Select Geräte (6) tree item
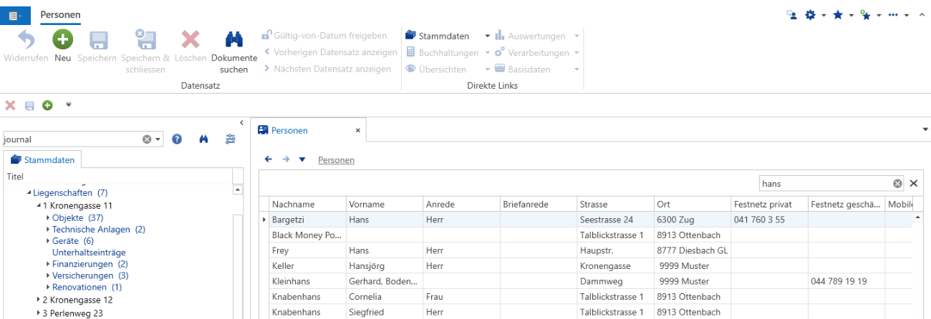This screenshot has height=319, width=931. [x=73, y=241]
